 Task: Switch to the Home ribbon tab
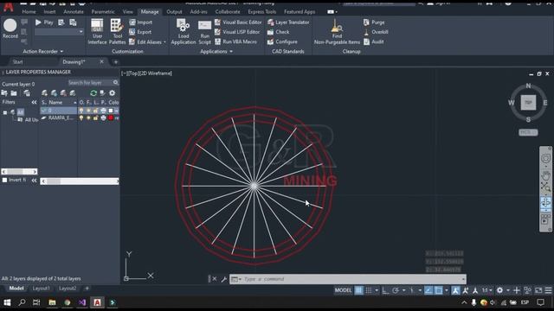29,11
